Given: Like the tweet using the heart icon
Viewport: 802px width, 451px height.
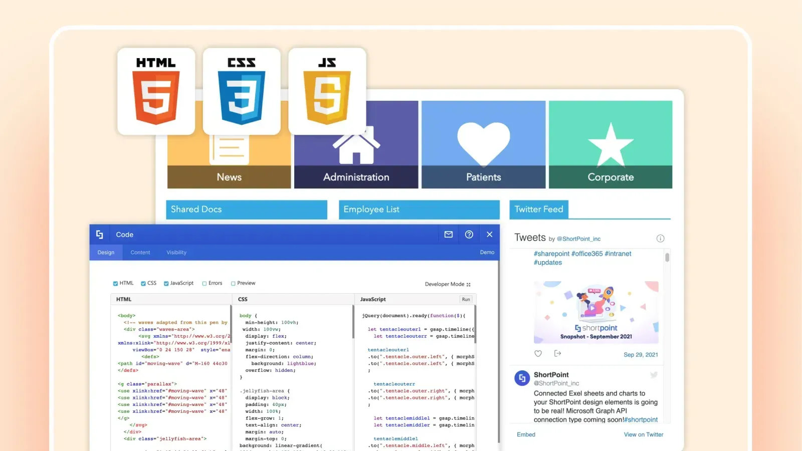Looking at the screenshot, I should [x=538, y=353].
